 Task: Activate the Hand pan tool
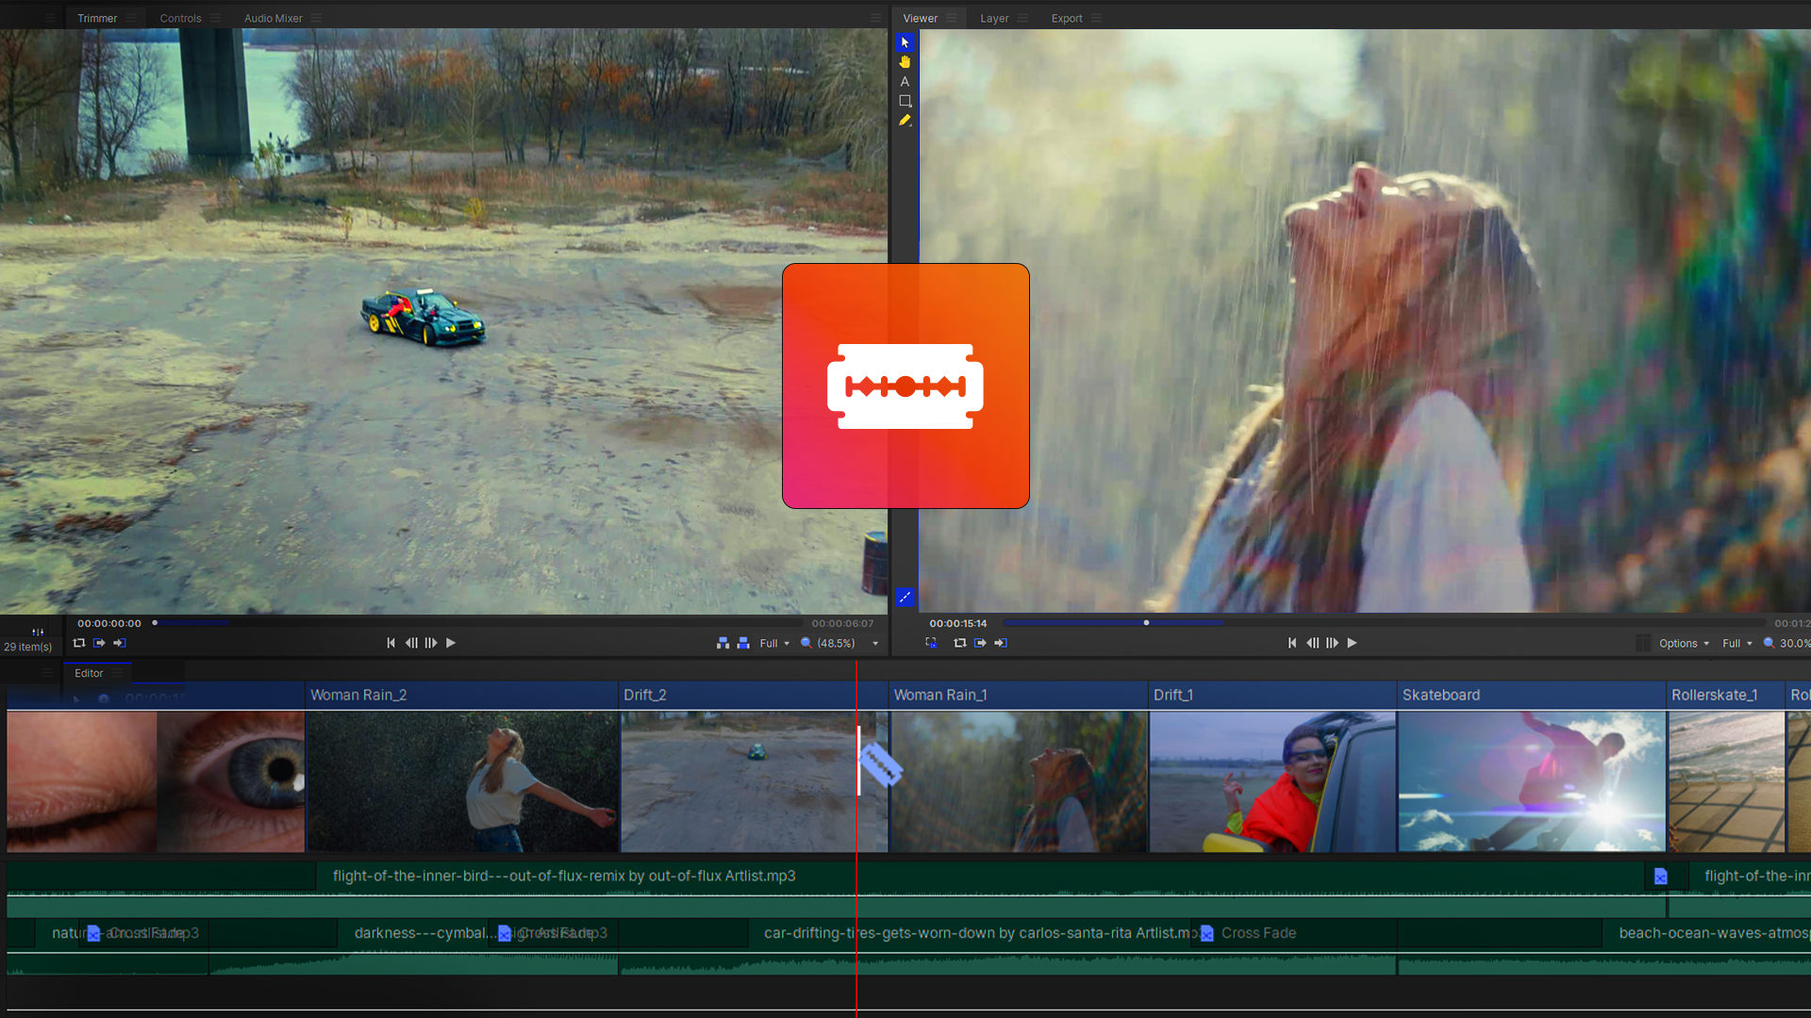click(x=905, y=62)
